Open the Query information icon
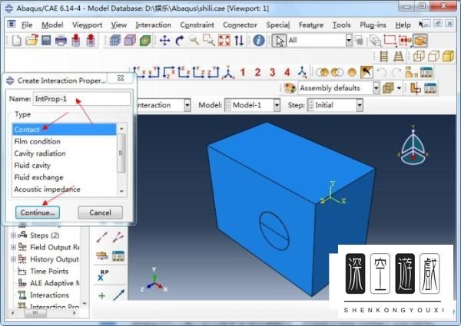The width and height of the screenshot is (461, 326). [x=259, y=41]
